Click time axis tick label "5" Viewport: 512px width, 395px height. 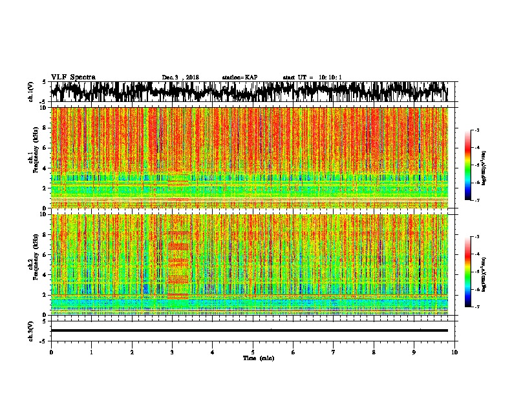click(253, 352)
